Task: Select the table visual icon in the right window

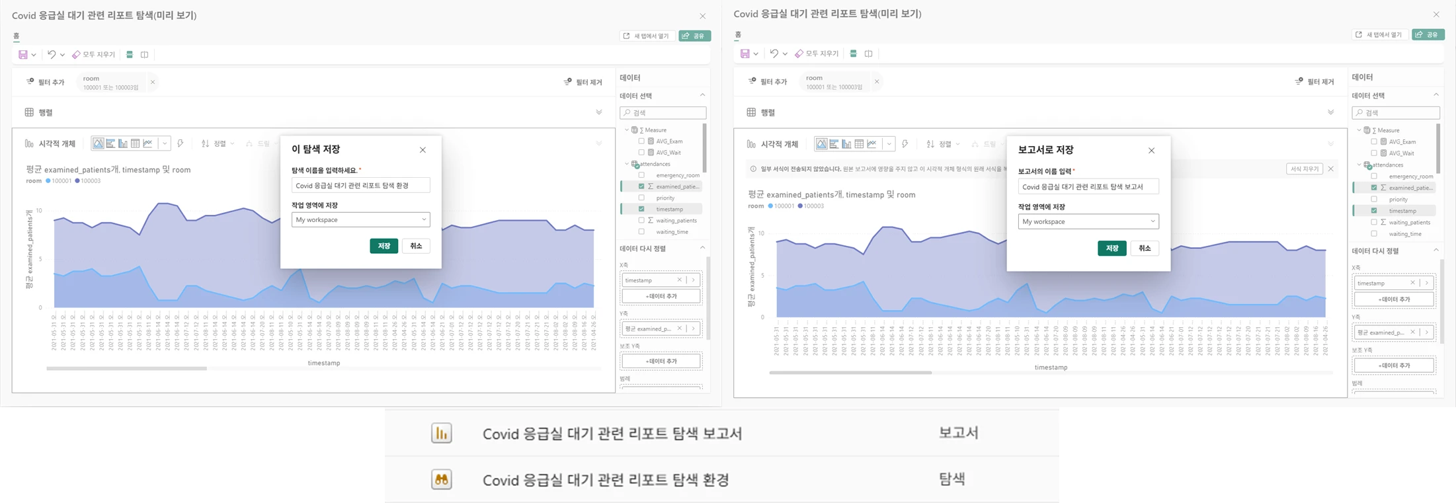Action: tap(859, 144)
